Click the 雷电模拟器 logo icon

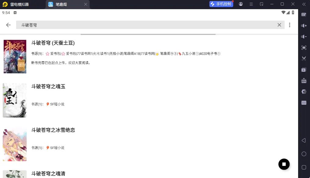(x=5, y=4)
